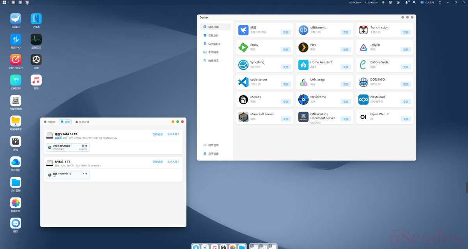The image size is (468, 249).
Task: Click the code-server icon in Docker
Action: 243,82
